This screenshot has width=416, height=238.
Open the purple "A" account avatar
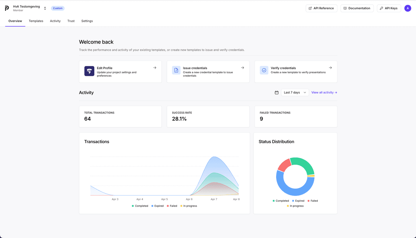tap(408, 8)
